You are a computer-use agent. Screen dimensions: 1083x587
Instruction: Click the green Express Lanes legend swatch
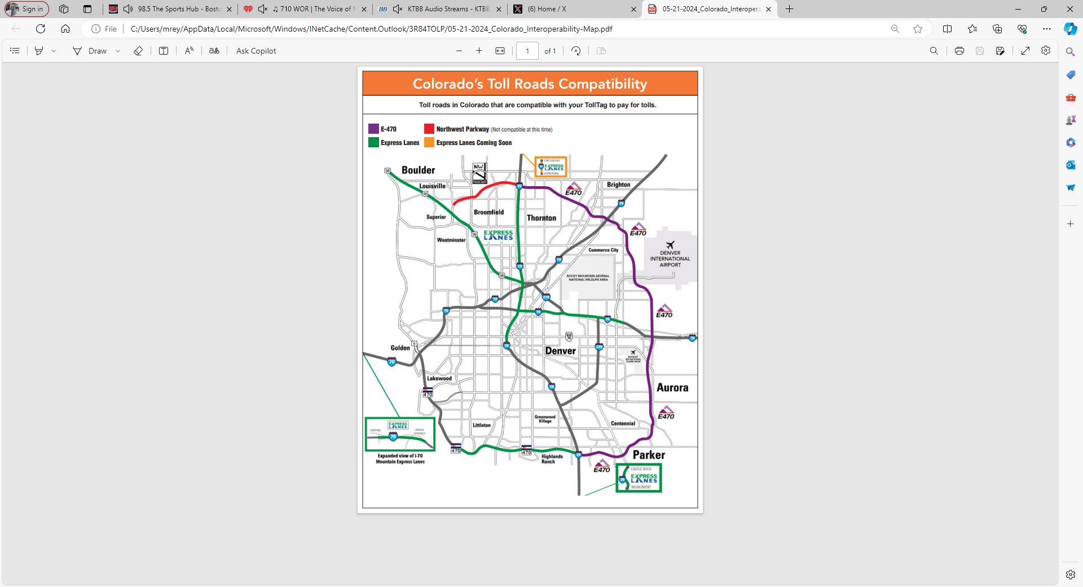pos(373,143)
